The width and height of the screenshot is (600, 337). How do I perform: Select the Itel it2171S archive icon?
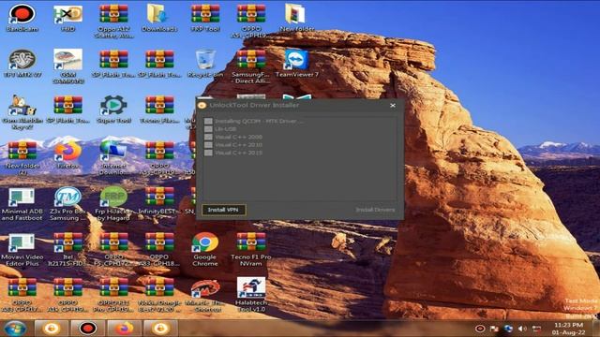(x=67, y=250)
